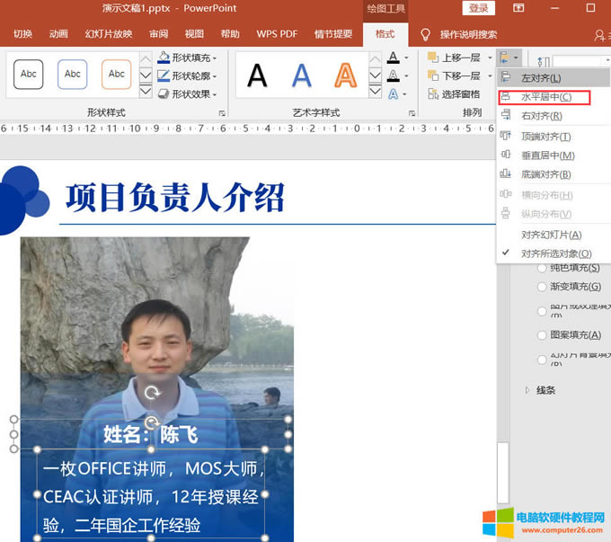Toggle 对齐所选对象 checked option
This screenshot has height=542, width=611.
[x=555, y=253]
